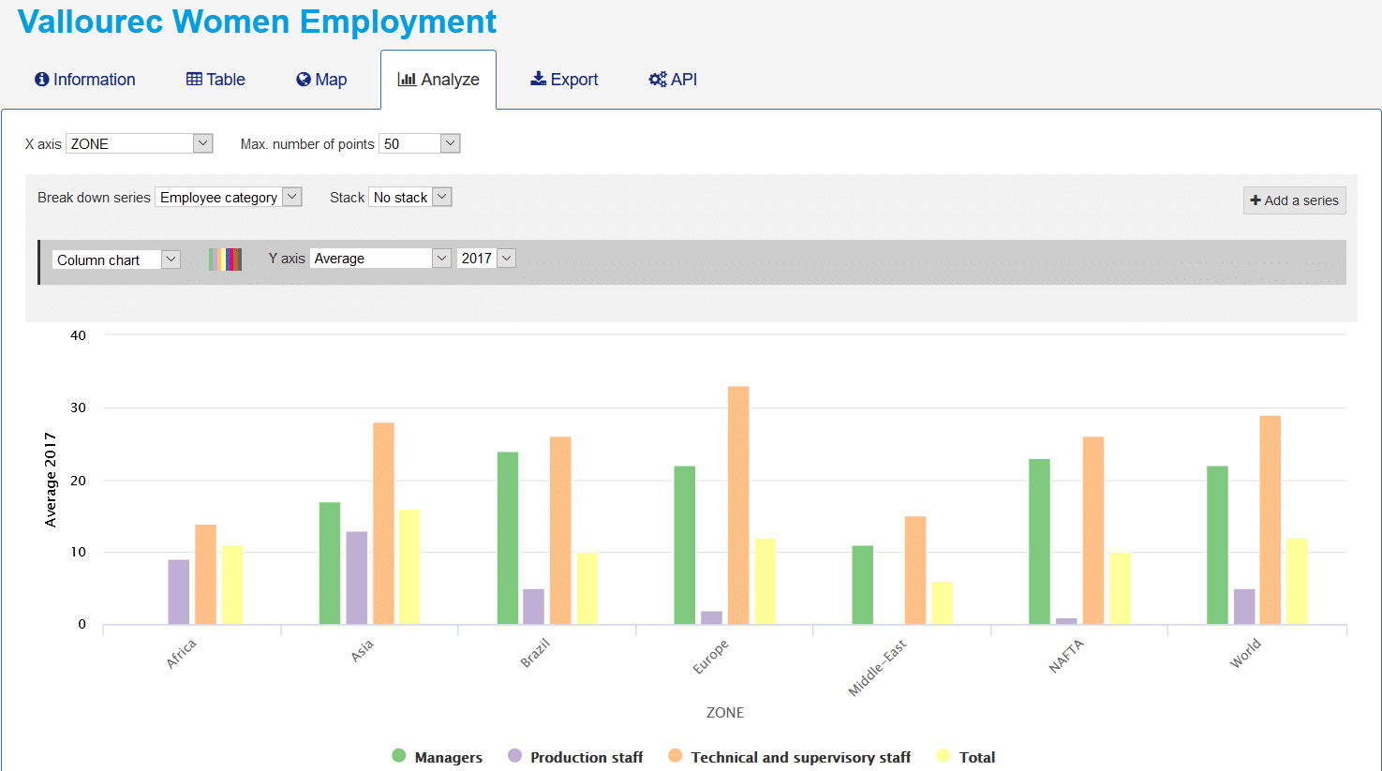Image resolution: width=1382 pixels, height=771 pixels.
Task: Click Europe's Technical and supervisory staff bar
Action: click(738, 505)
